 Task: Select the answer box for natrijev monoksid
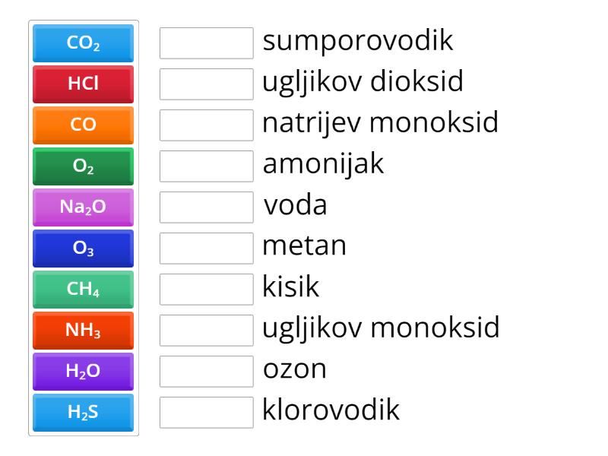(x=207, y=125)
